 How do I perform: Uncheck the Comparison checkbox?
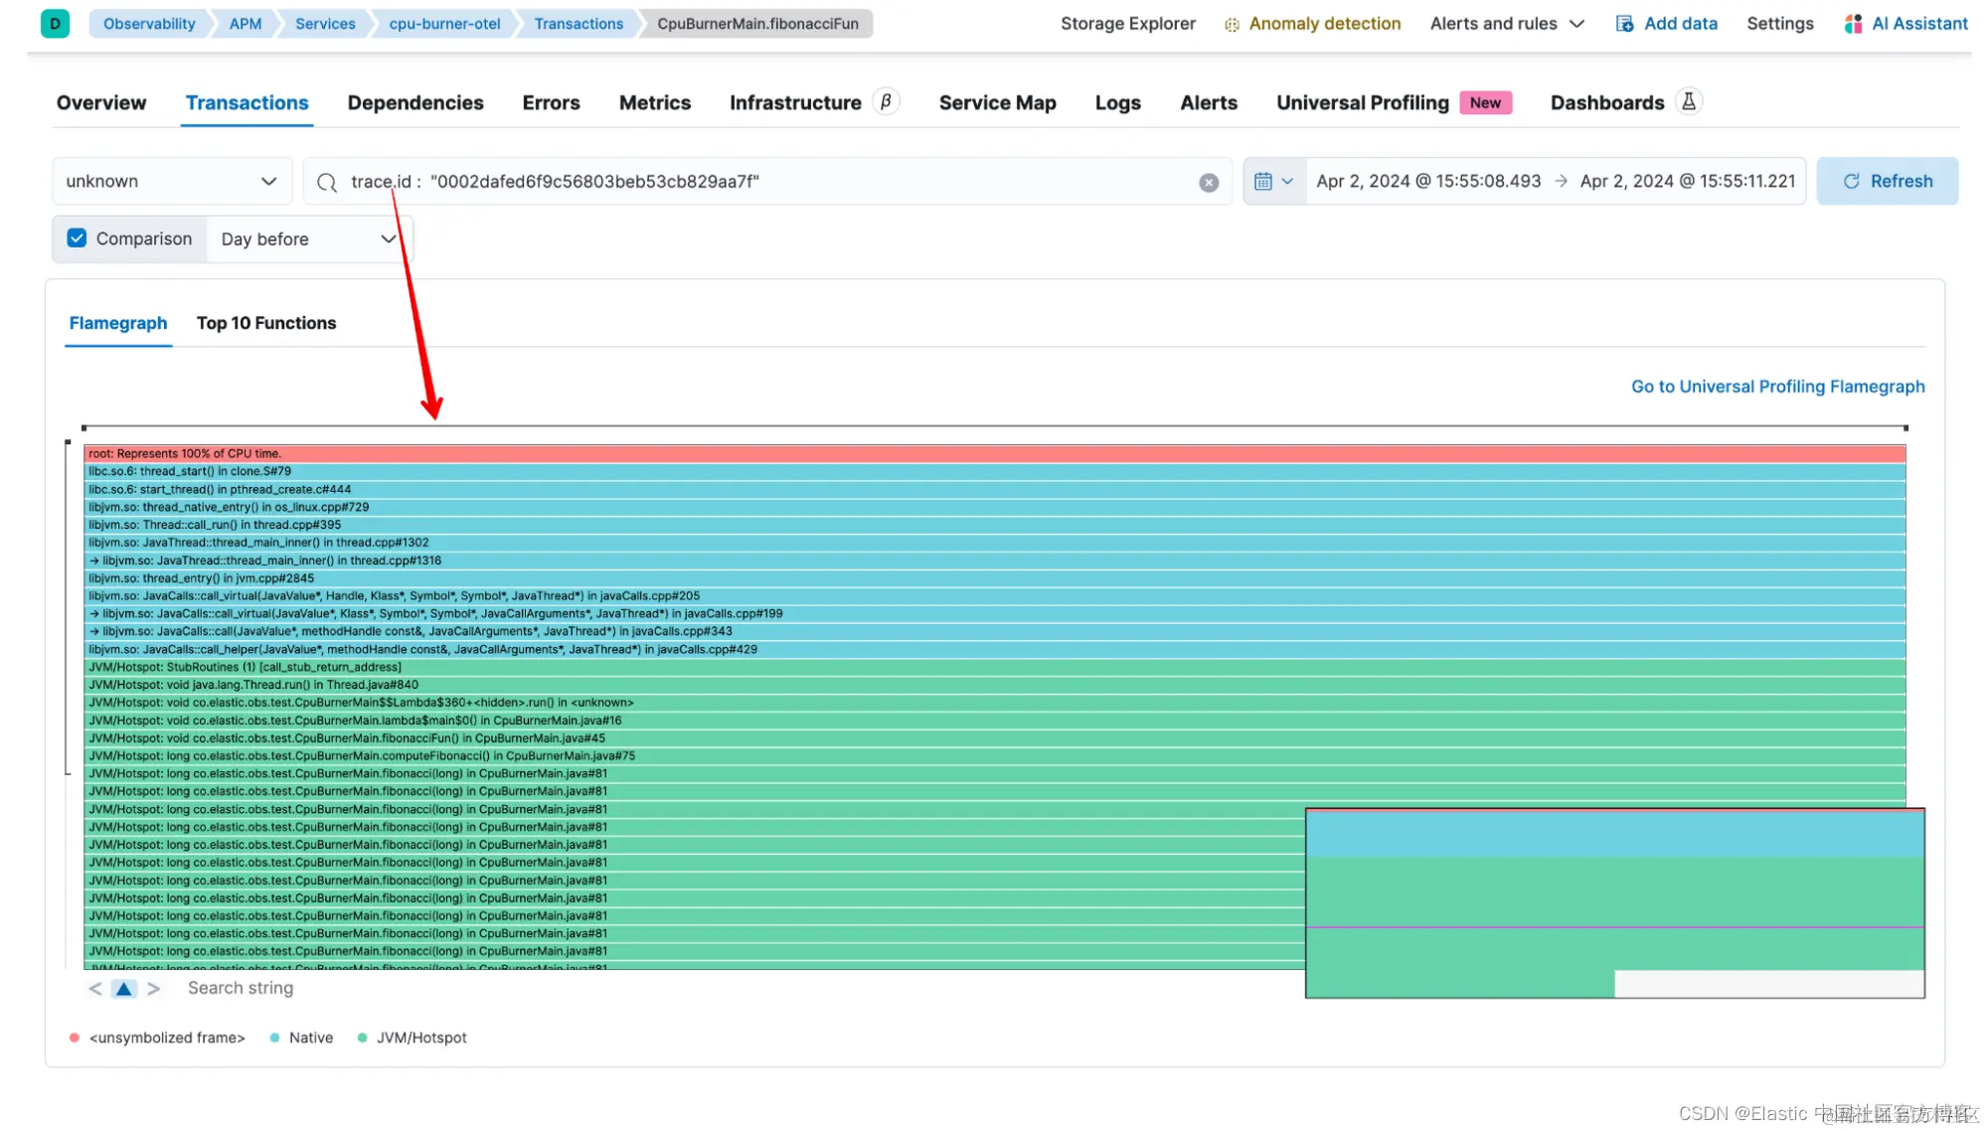coord(77,239)
